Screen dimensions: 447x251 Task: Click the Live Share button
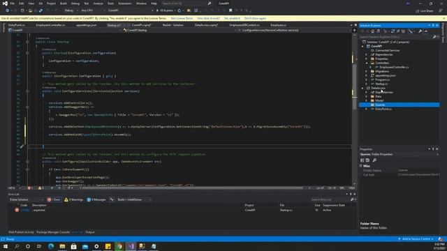coord(425,11)
